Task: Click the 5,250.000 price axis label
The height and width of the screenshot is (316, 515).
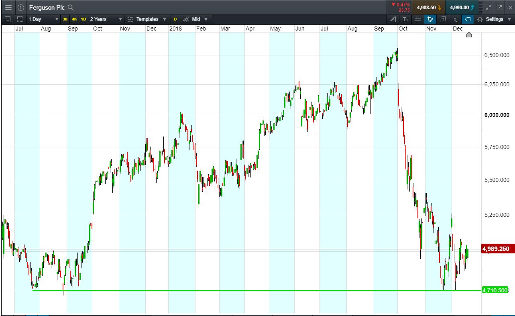Action: [x=497, y=215]
